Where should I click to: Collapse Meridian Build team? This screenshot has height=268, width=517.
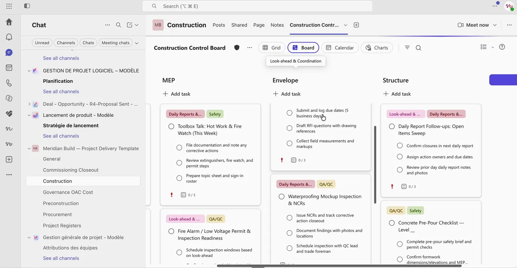[x=29, y=149]
